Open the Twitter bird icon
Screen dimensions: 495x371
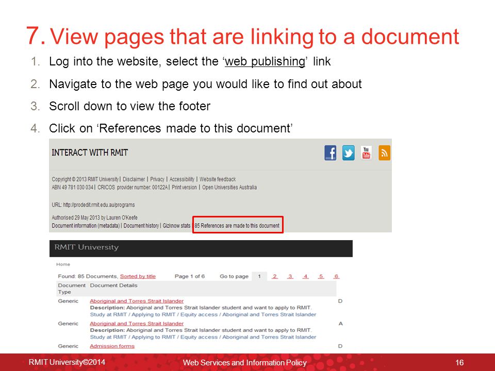click(x=348, y=153)
